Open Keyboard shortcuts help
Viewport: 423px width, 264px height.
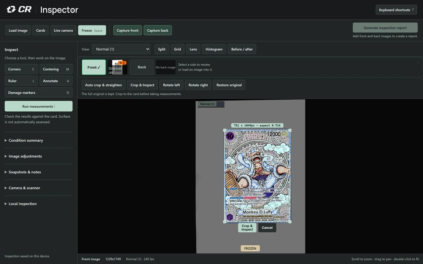(396, 10)
